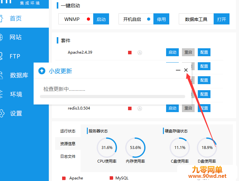Click the 检查更新中 progress bar
The image size is (239, 181).
coord(113,97)
